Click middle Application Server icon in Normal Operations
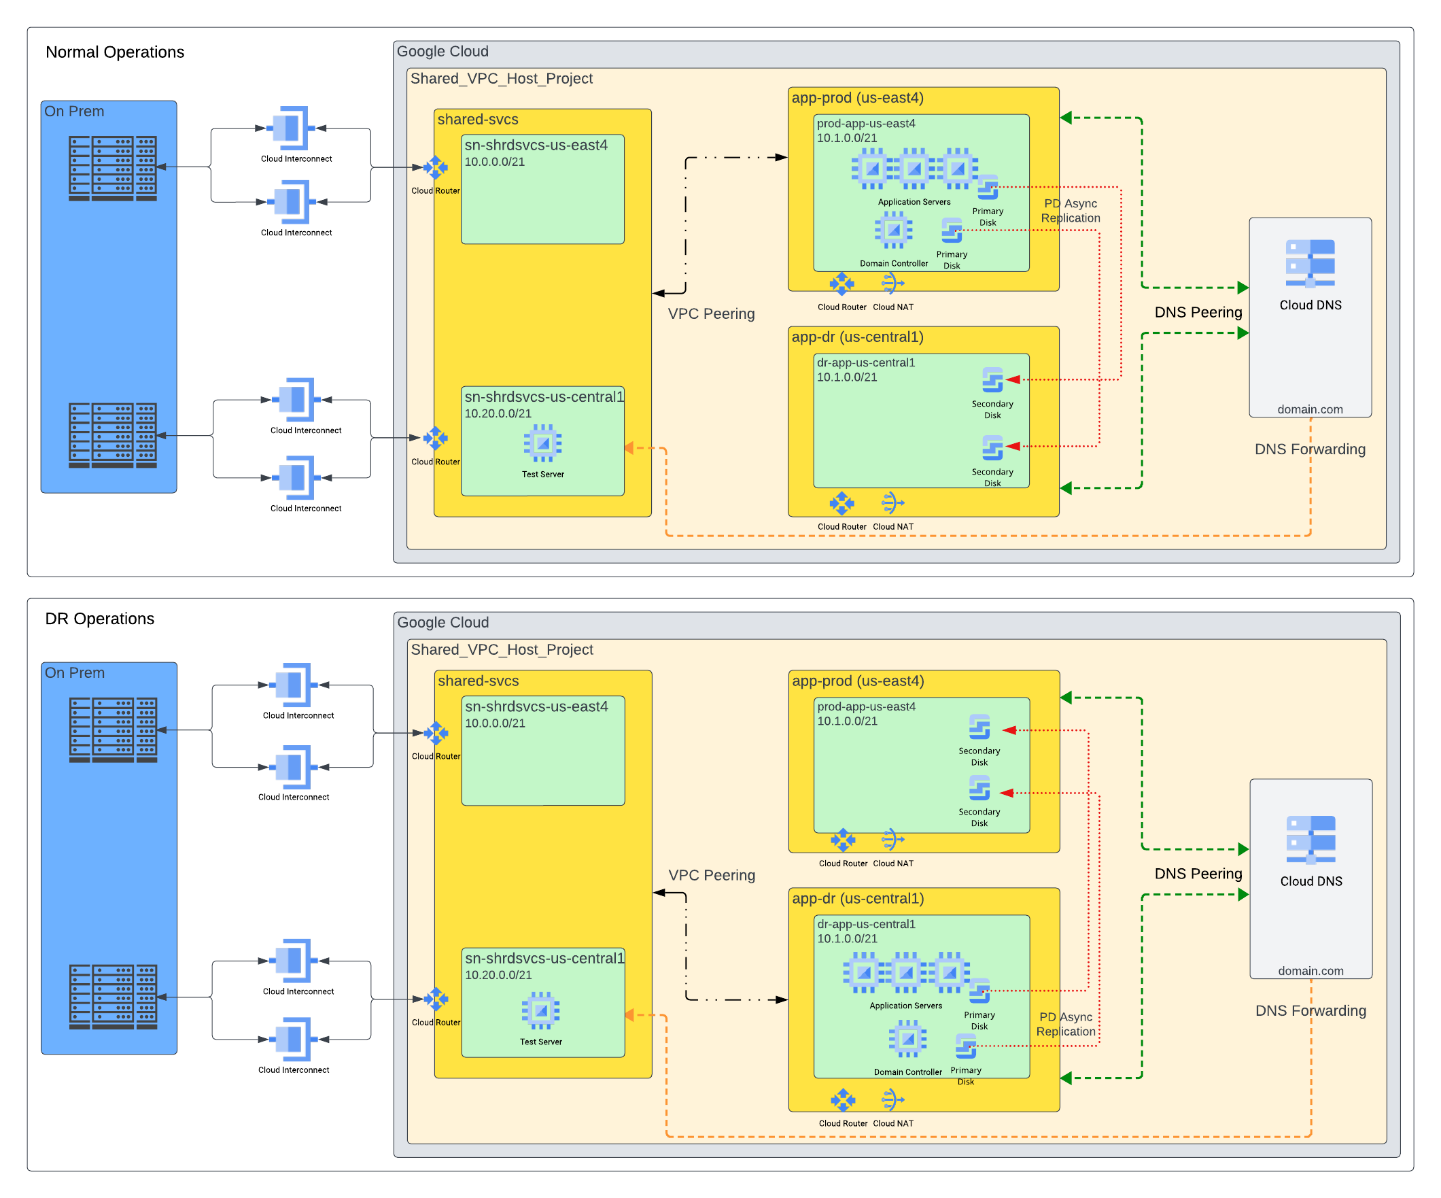 914,168
